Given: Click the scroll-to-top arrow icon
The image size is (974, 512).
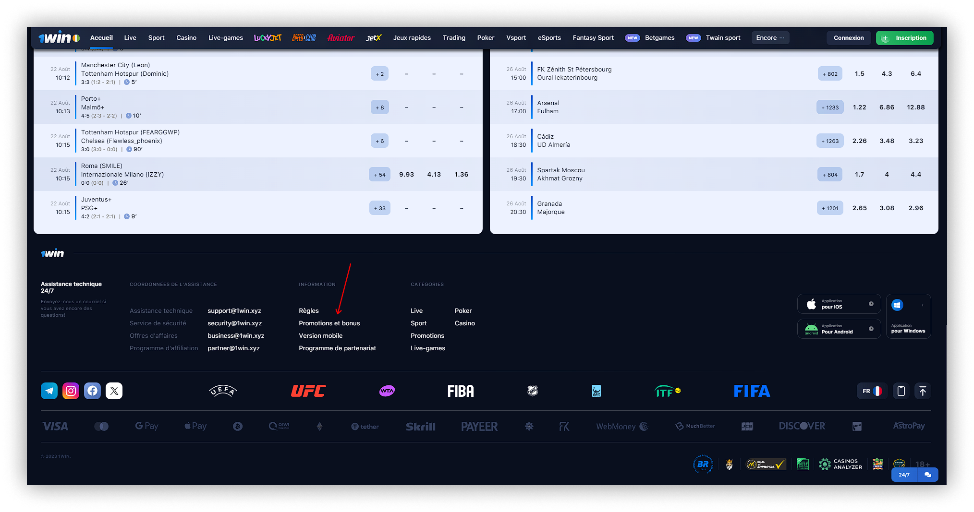Looking at the screenshot, I should [x=923, y=391].
